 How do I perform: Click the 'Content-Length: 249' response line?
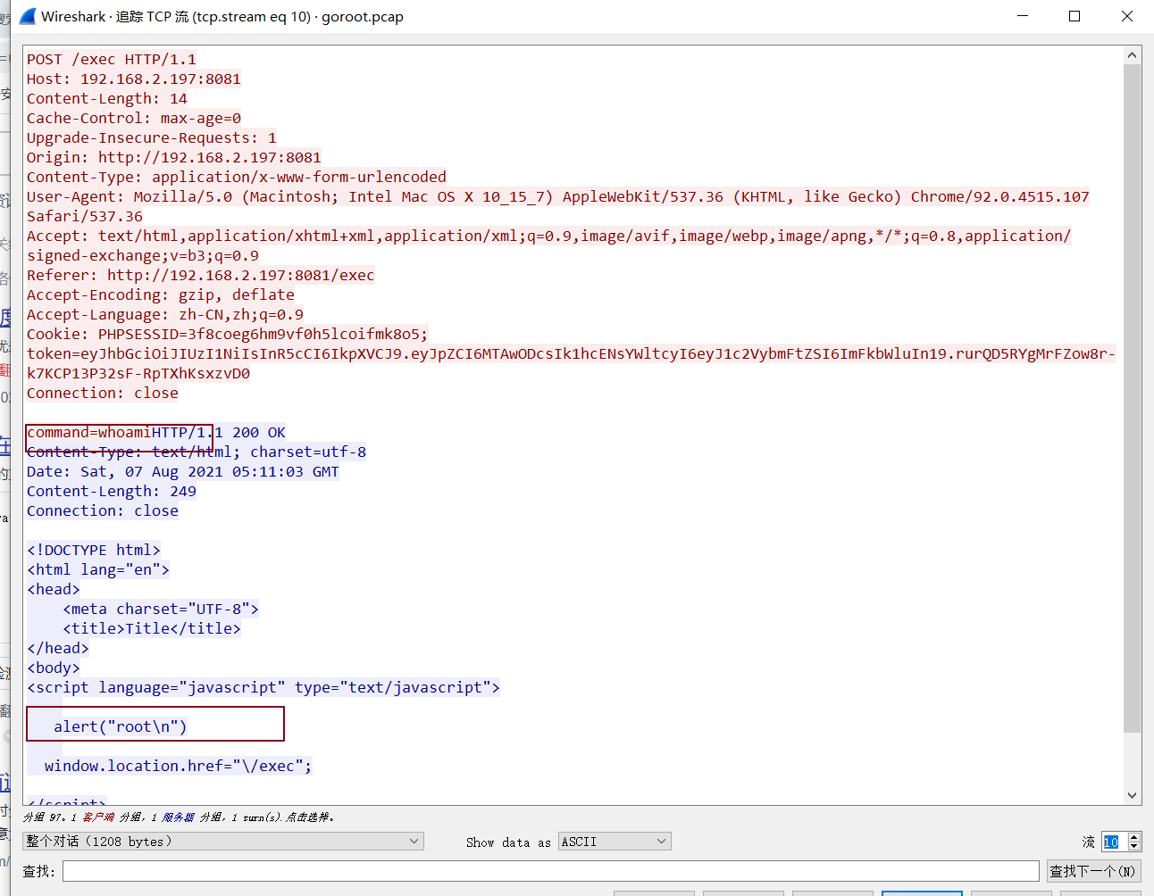pos(112,492)
